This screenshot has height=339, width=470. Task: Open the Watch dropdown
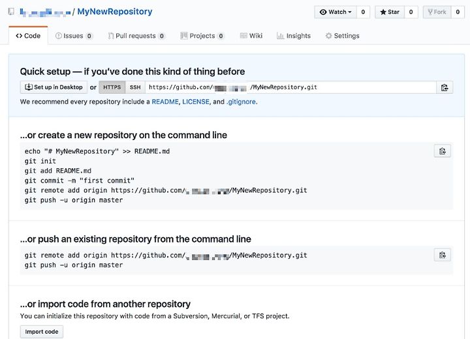pyautogui.click(x=336, y=12)
